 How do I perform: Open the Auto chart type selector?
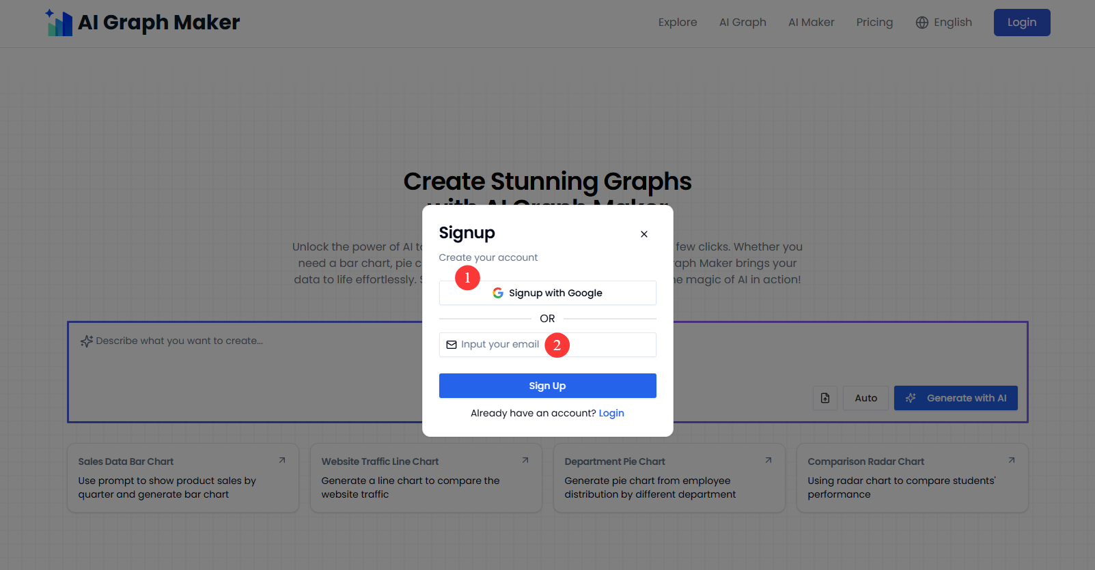point(865,398)
